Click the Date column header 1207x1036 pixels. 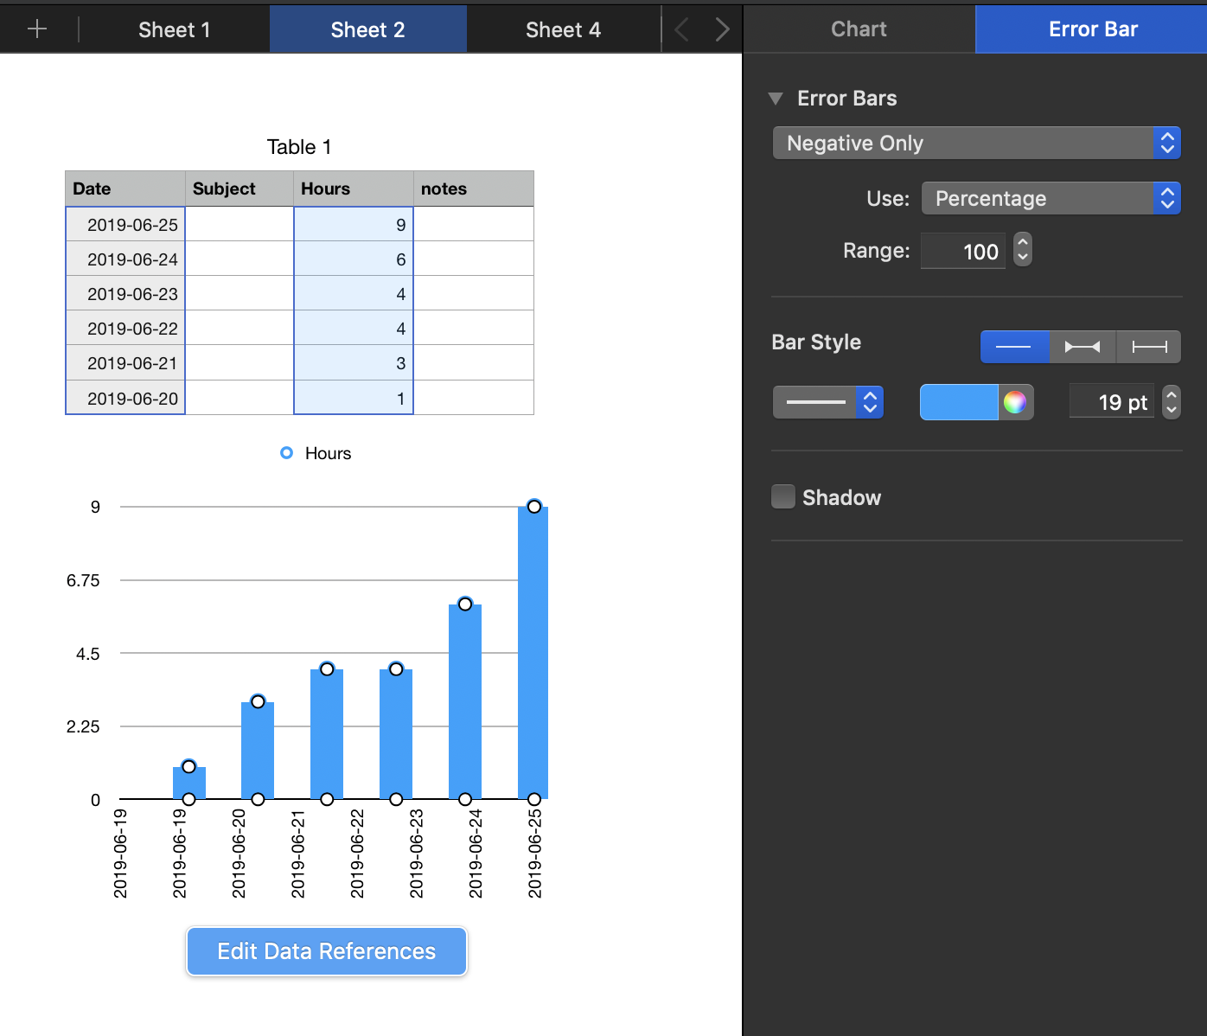pyautogui.click(x=125, y=189)
